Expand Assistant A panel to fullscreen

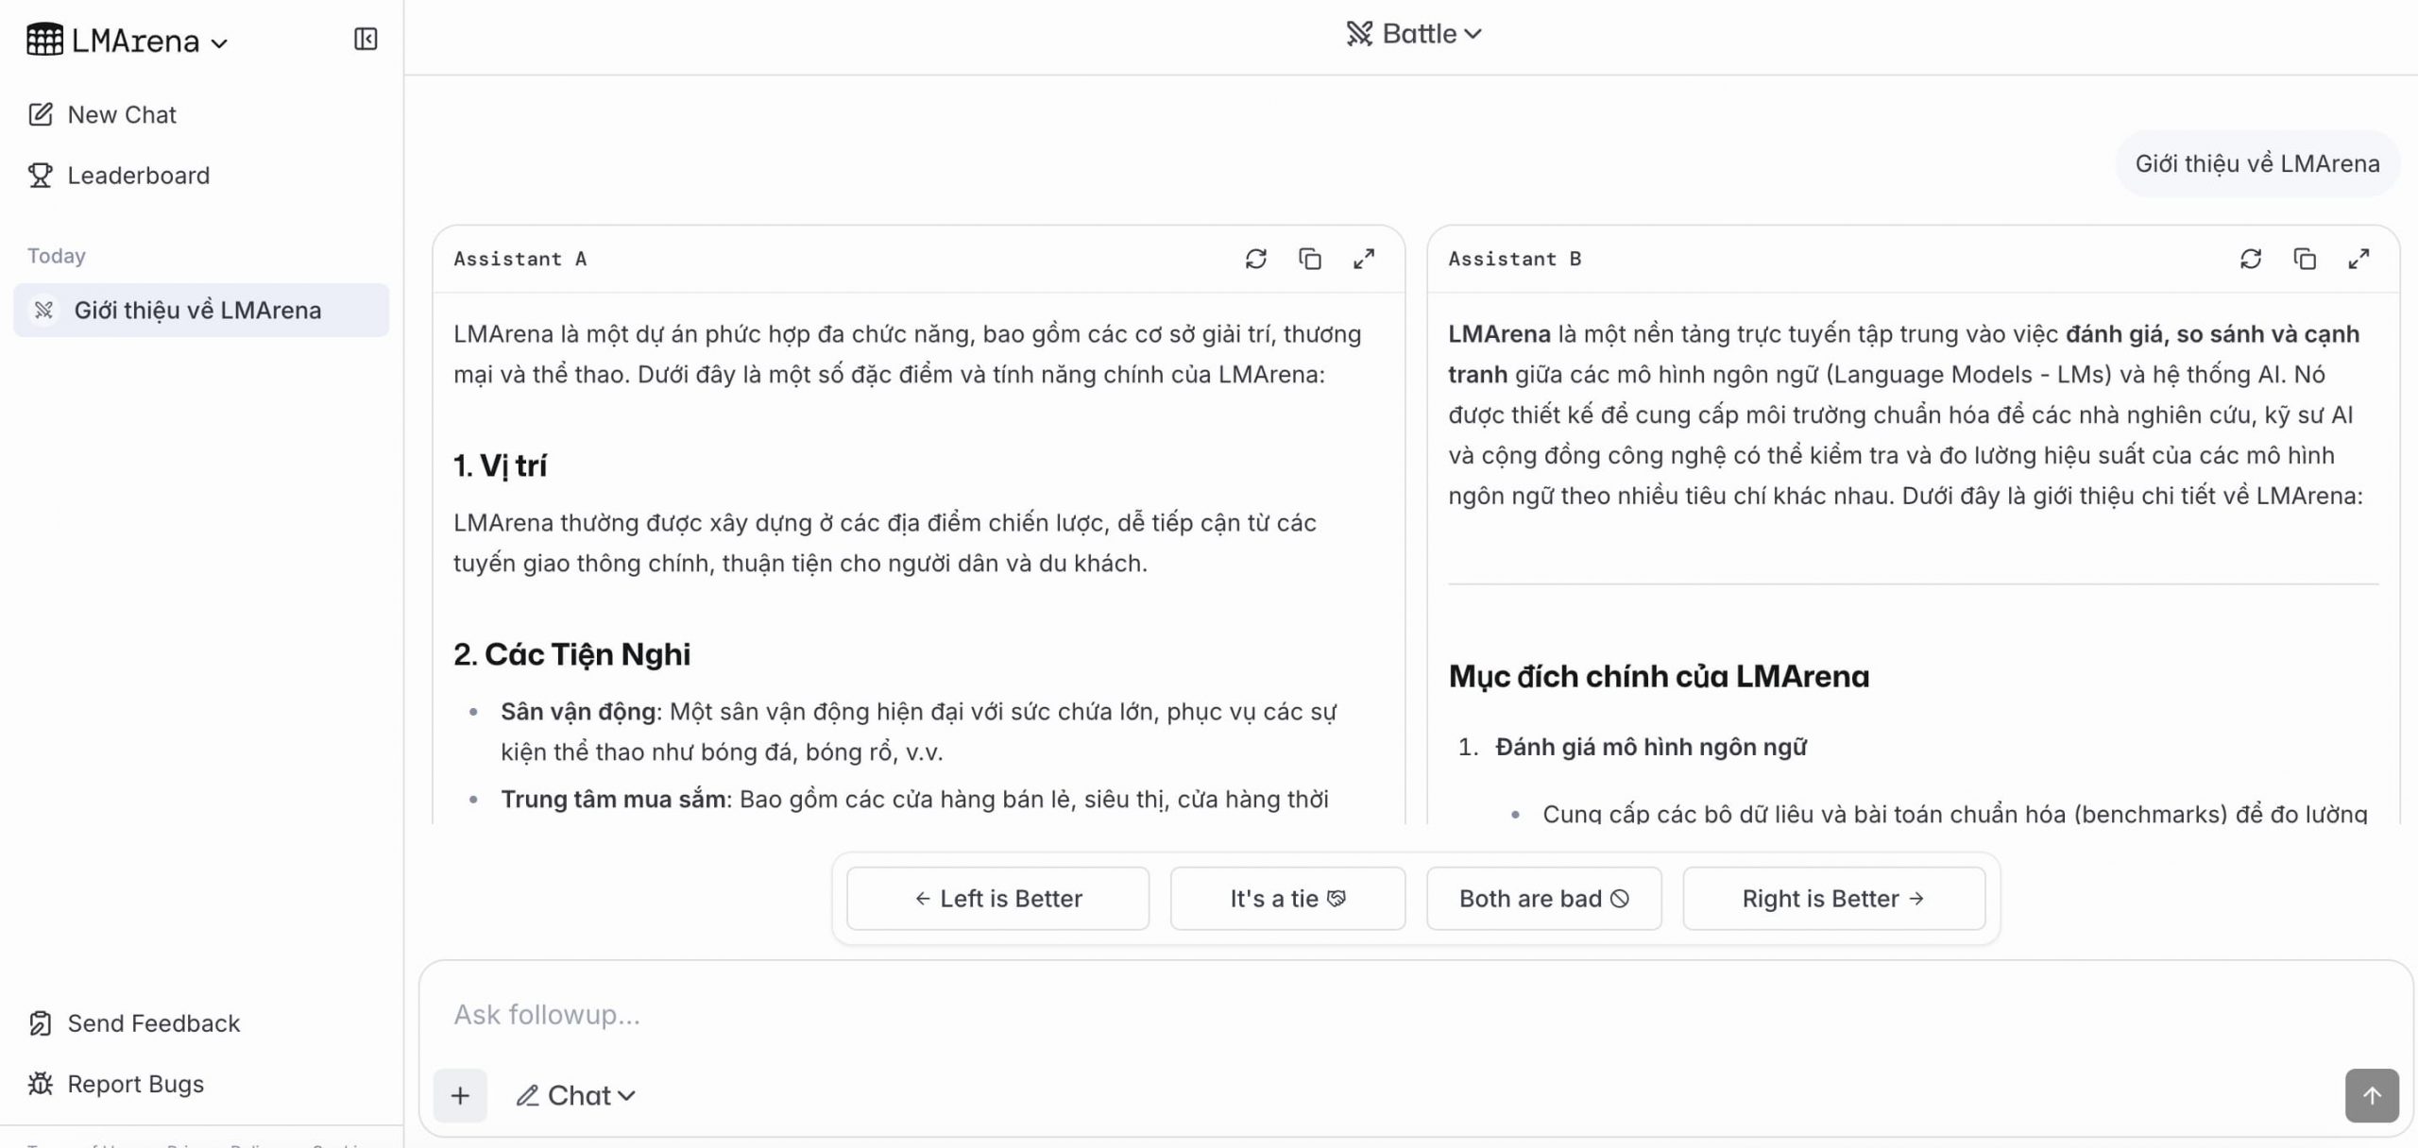click(1363, 259)
